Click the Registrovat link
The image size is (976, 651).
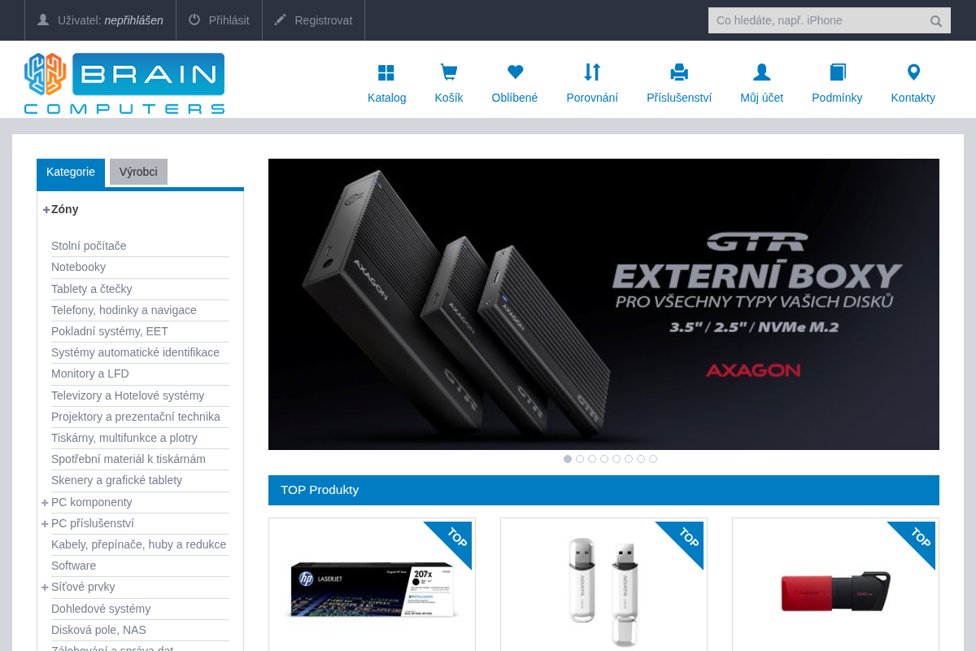point(324,20)
